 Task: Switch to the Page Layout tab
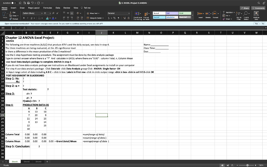click(34, 8)
